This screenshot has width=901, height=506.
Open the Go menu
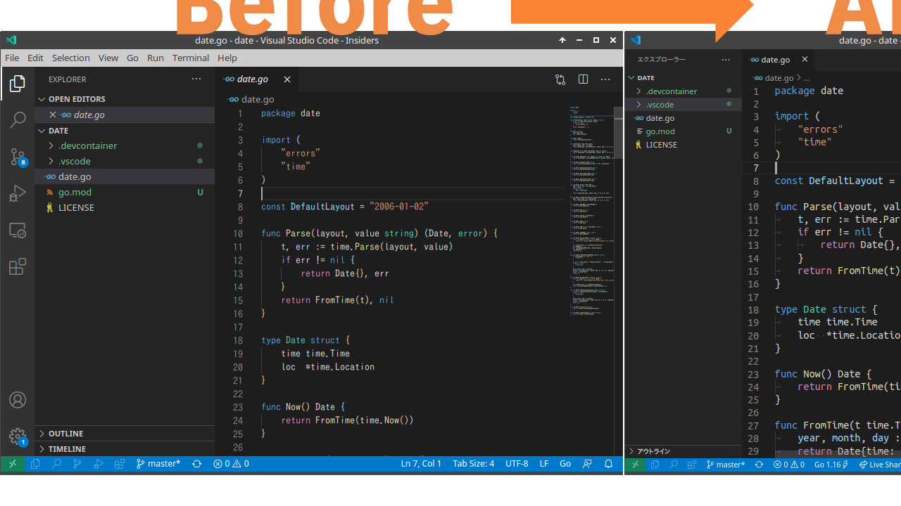132,58
